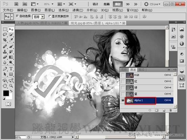Swap foreground and background colors
The height and width of the screenshot is (140, 187).
point(11,91)
